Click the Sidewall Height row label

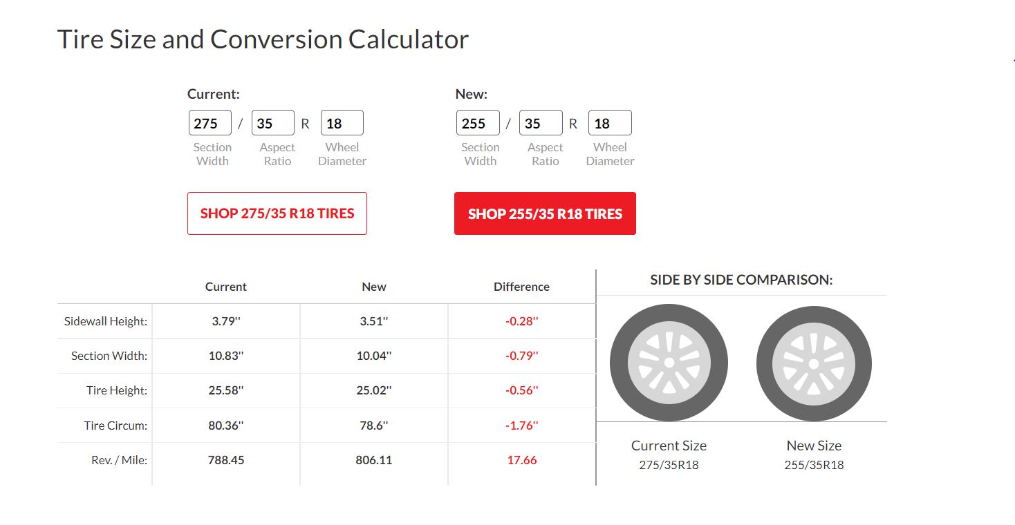click(x=106, y=321)
